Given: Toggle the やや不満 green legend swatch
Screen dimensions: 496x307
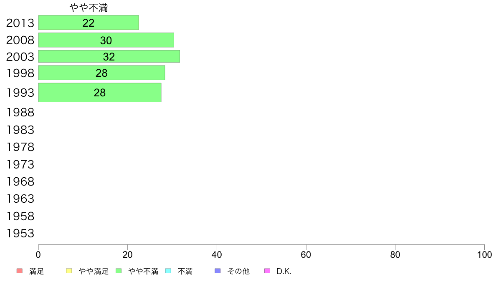Looking at the screenshot, I should tap(119, 271).
